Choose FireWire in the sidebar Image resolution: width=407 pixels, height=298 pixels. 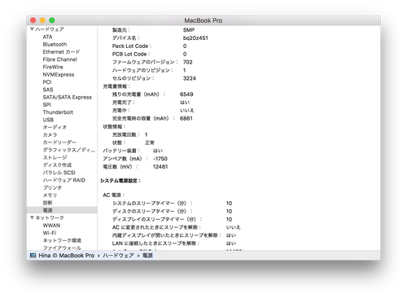pyautogui.click(x=53, y=67)
